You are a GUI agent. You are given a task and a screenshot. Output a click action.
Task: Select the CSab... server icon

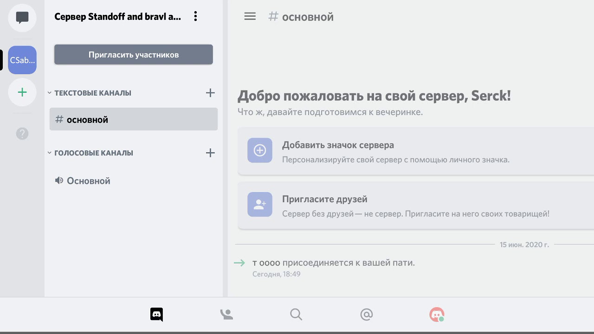[x=22, y=60]
